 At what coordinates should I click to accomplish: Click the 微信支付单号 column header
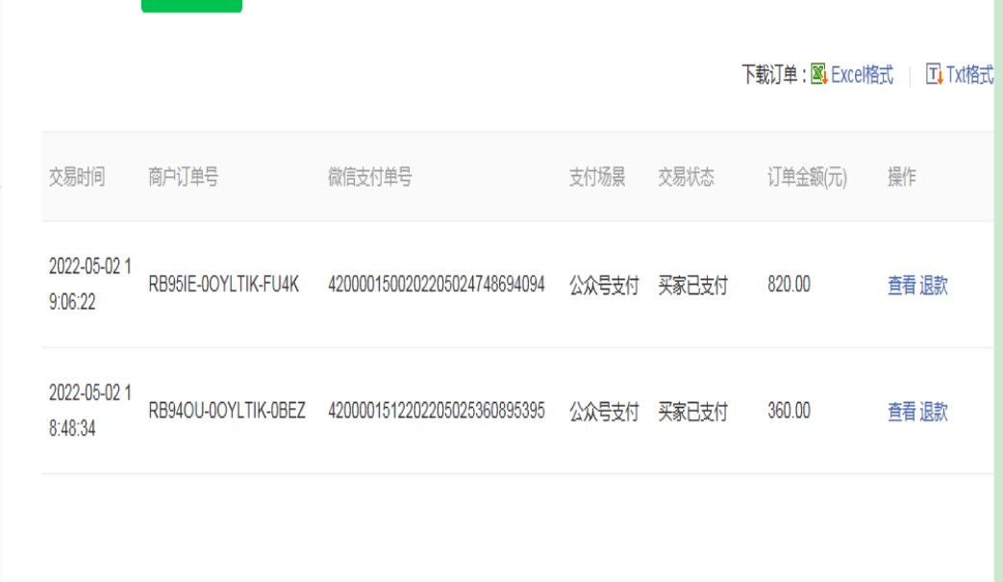pos(370,177)
